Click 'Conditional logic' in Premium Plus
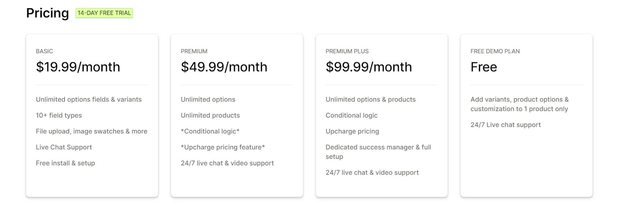This screenshot has width=617, height=205. click(x=351, y=115)
